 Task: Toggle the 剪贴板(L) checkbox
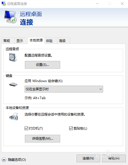click(71, 128)
